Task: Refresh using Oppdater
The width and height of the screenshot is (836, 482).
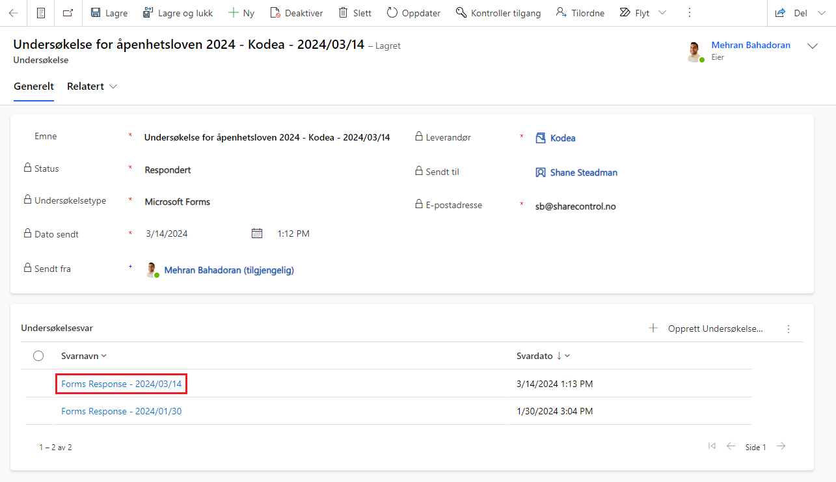Action: [414, 13]
